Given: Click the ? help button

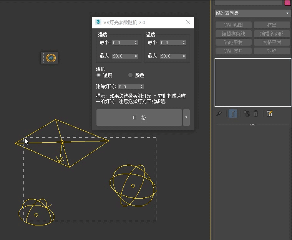Looking at the screenshot, I should [186, 118].
